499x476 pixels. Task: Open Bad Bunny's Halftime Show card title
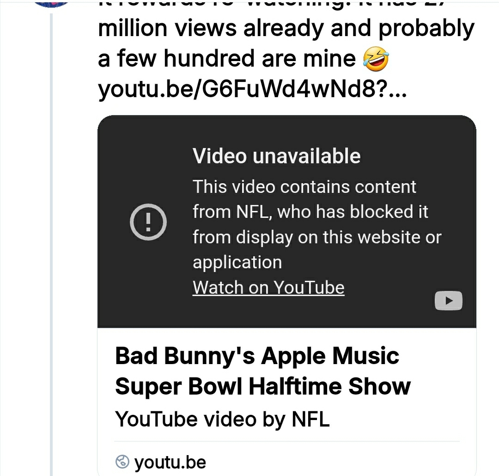(x=257, y=357)
